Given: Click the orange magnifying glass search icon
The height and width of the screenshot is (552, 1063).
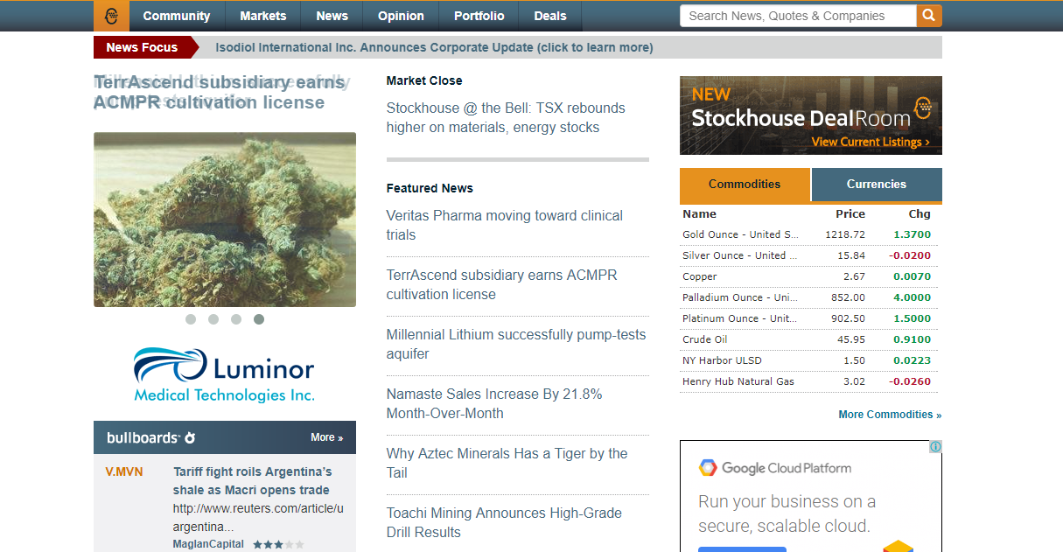Looking at the screenshot, I should point(928,16).
